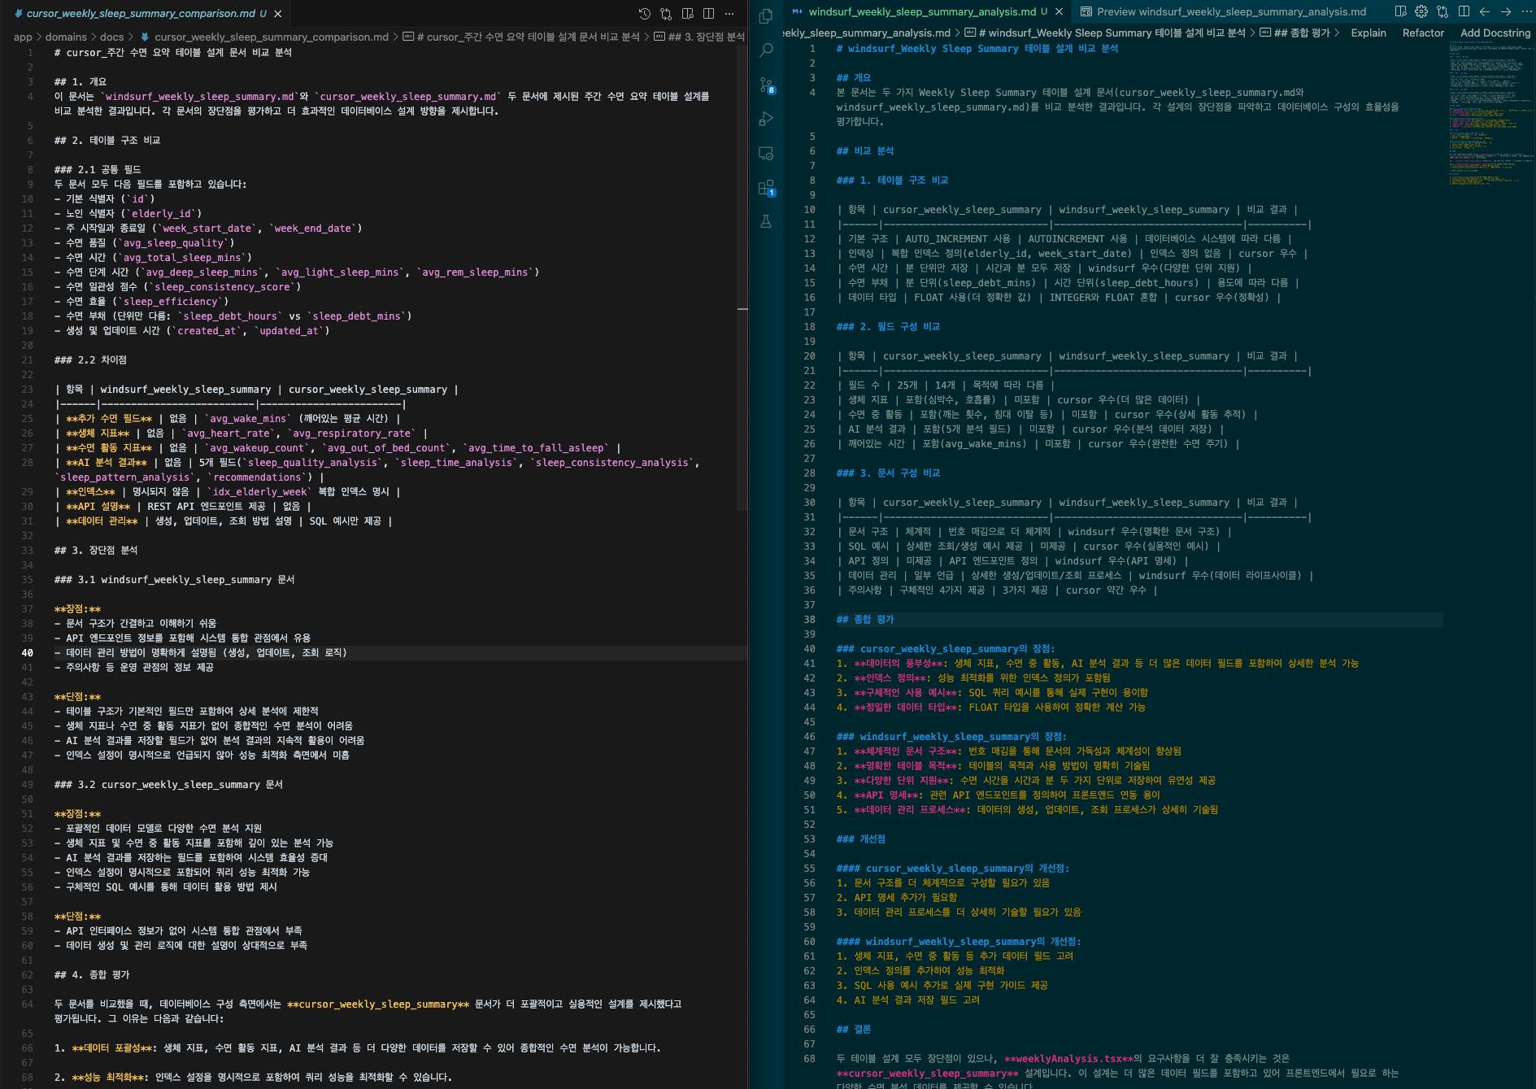Click '### 3.2 cursor_weekly_sleep_summary 문서' heading

pos(168,784)
